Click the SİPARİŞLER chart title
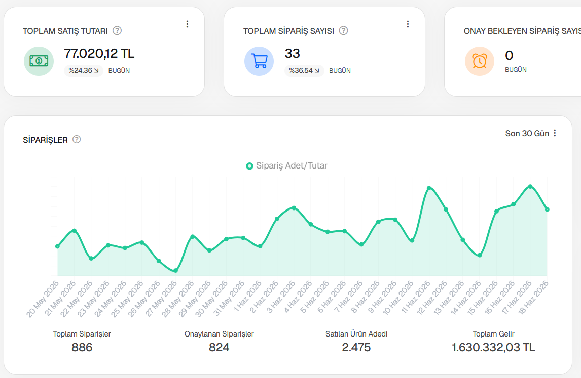Viewport: 581px width, 378px height. click(45, 140)
